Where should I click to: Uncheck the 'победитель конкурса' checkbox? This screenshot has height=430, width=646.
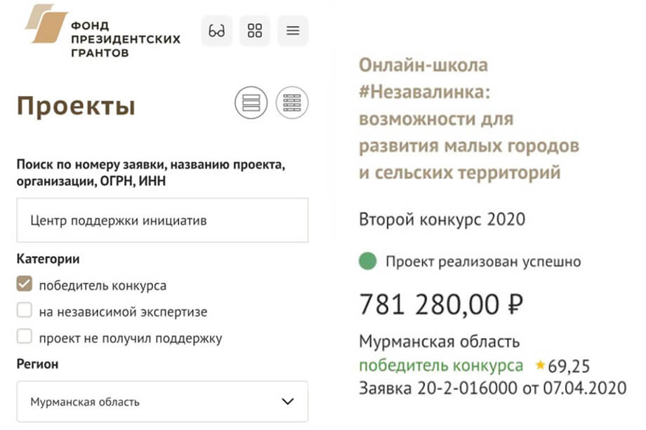click(x=25, y=283)
